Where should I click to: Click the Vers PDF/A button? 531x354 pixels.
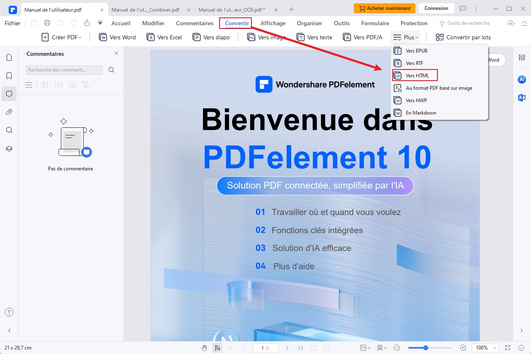pyautogui.click(x=363, y=37)
